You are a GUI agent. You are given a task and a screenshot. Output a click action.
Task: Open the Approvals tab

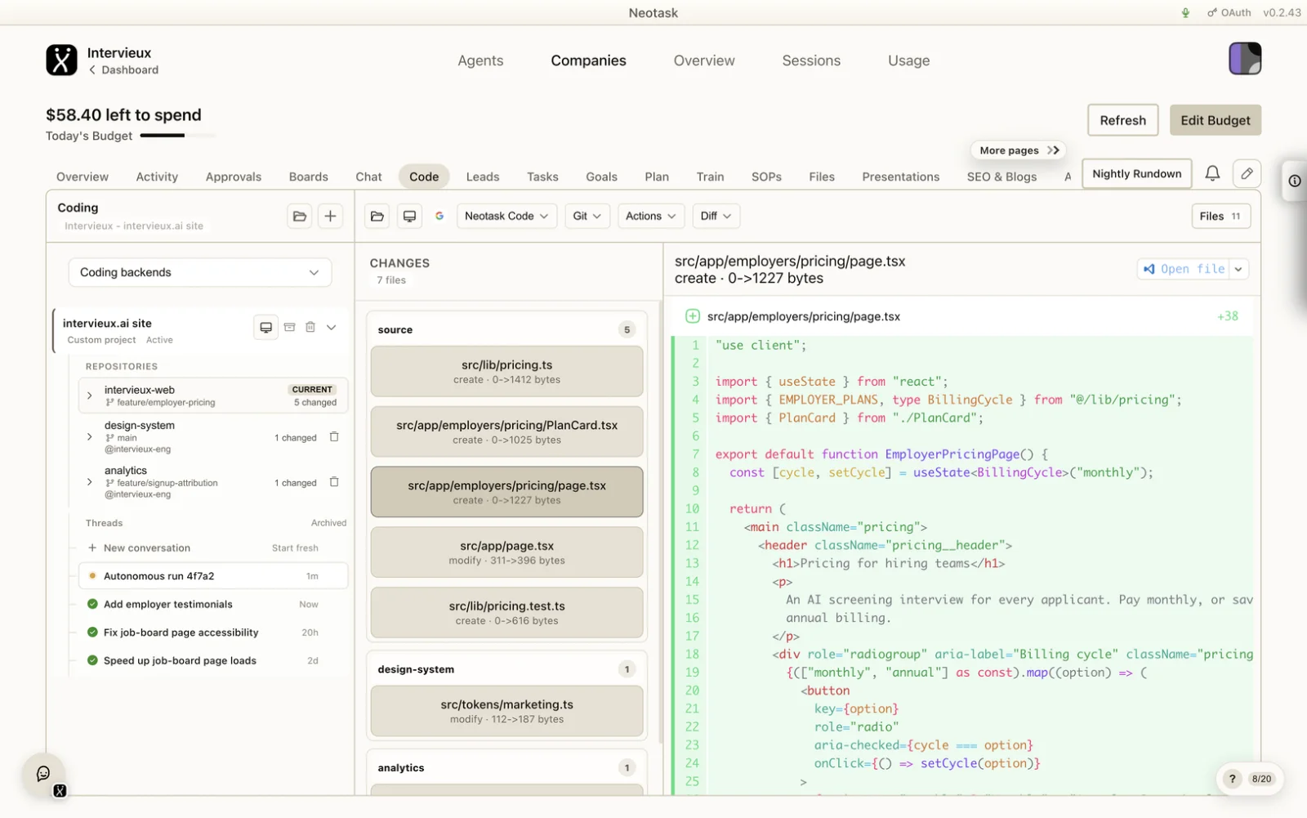234,177
